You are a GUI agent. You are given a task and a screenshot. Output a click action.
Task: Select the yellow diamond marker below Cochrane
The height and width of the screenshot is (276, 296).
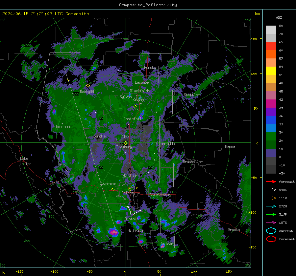[112, 190]
